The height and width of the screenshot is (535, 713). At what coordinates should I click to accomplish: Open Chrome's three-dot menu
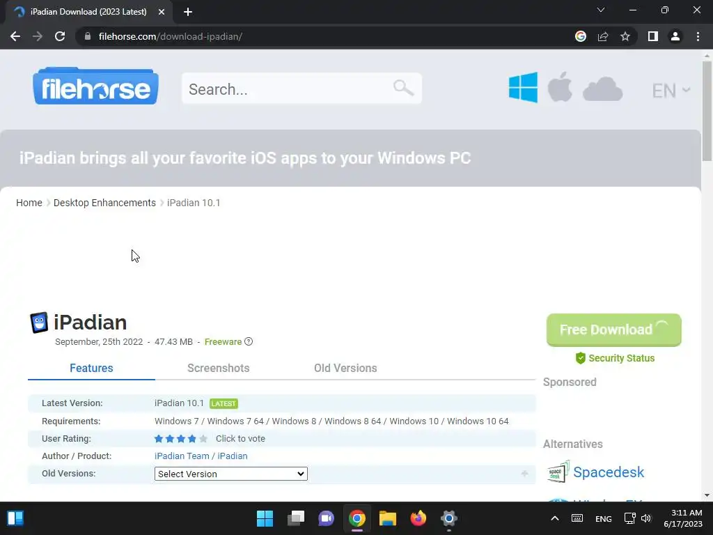[x=698, y=36]
